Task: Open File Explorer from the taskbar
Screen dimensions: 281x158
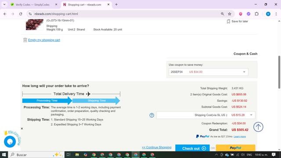Action: [77, 154]
